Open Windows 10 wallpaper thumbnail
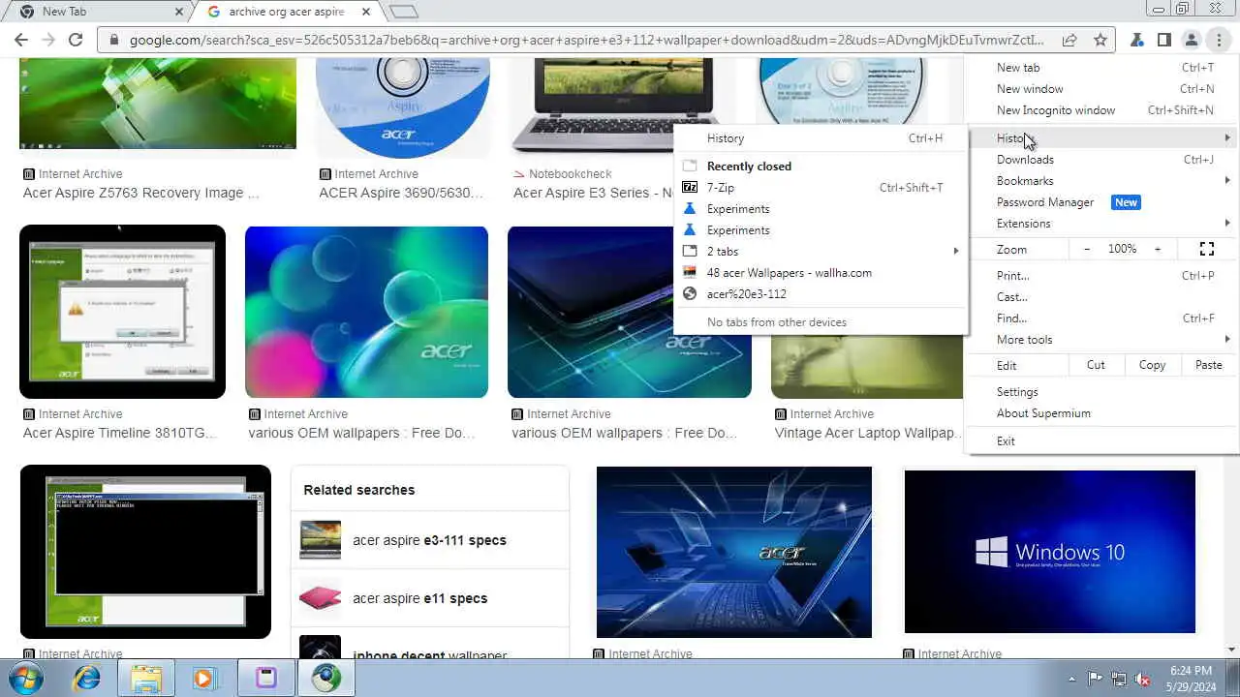This screenshot has width=1240, height=697. coord(1050,552)
